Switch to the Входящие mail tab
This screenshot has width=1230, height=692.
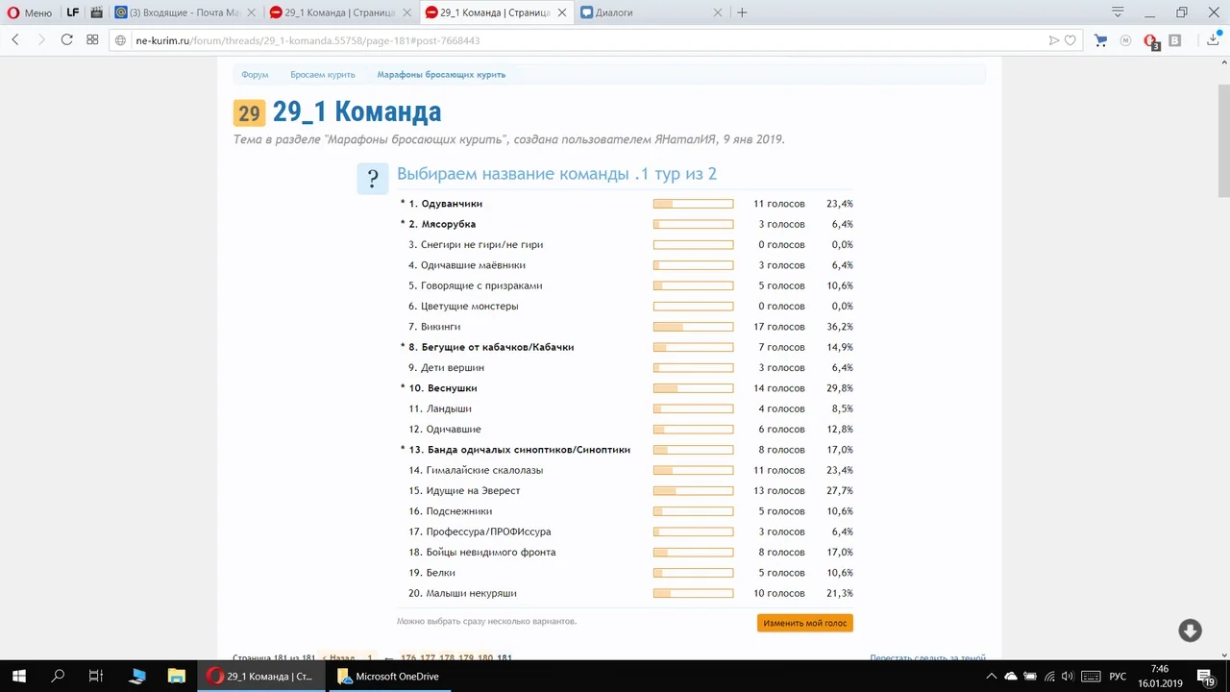coord(183,12)
